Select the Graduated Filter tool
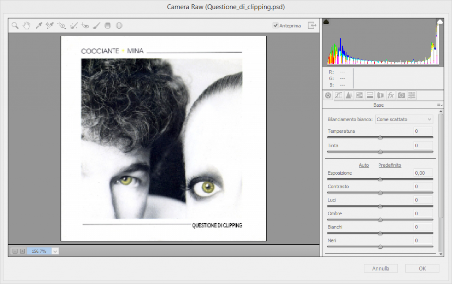452x284 pixels. (x=108, y=26)
